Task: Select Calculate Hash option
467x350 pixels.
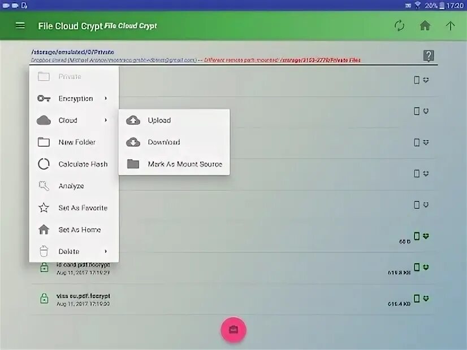Action: 74,164
